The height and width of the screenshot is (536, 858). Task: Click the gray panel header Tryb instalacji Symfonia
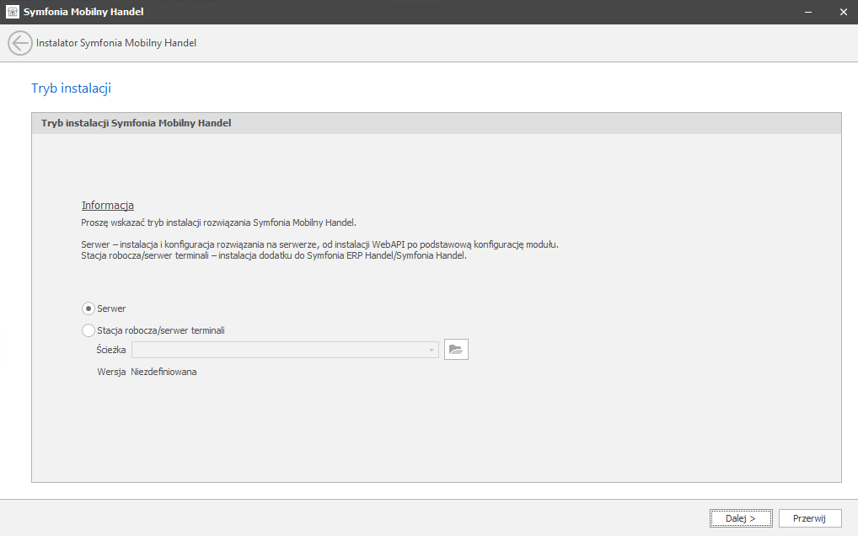click(137, 123)
